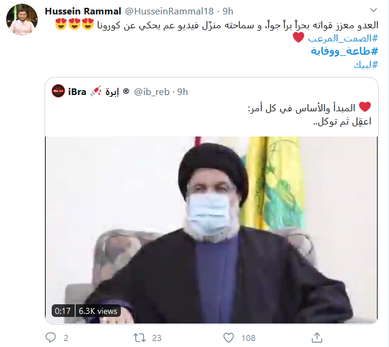Viewport: 389px width, 347px height.
Task: Open the tweet's 9h timestamp
Action: click(x=228, y=11)
